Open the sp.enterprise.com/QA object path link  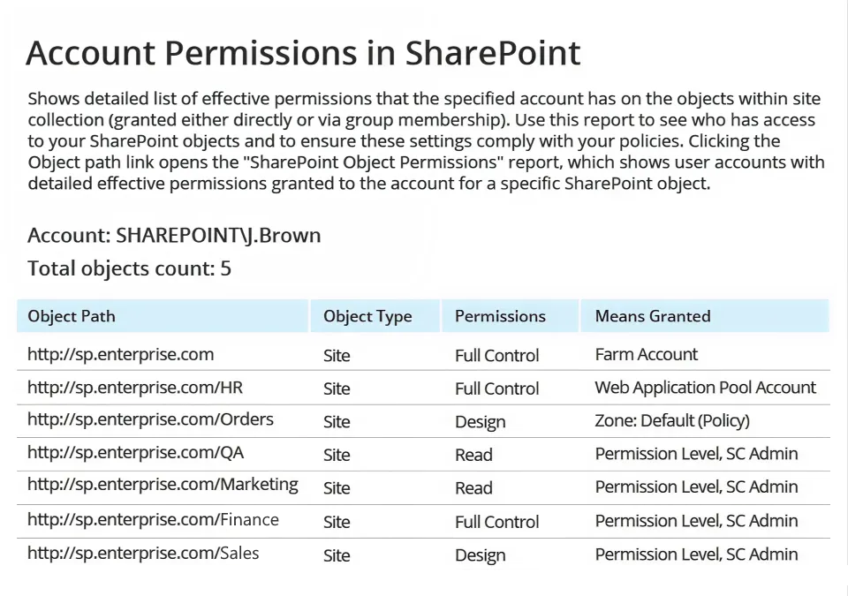[135, 453]
